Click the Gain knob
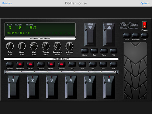The image size is (152, 114). (x=10, y=46)
